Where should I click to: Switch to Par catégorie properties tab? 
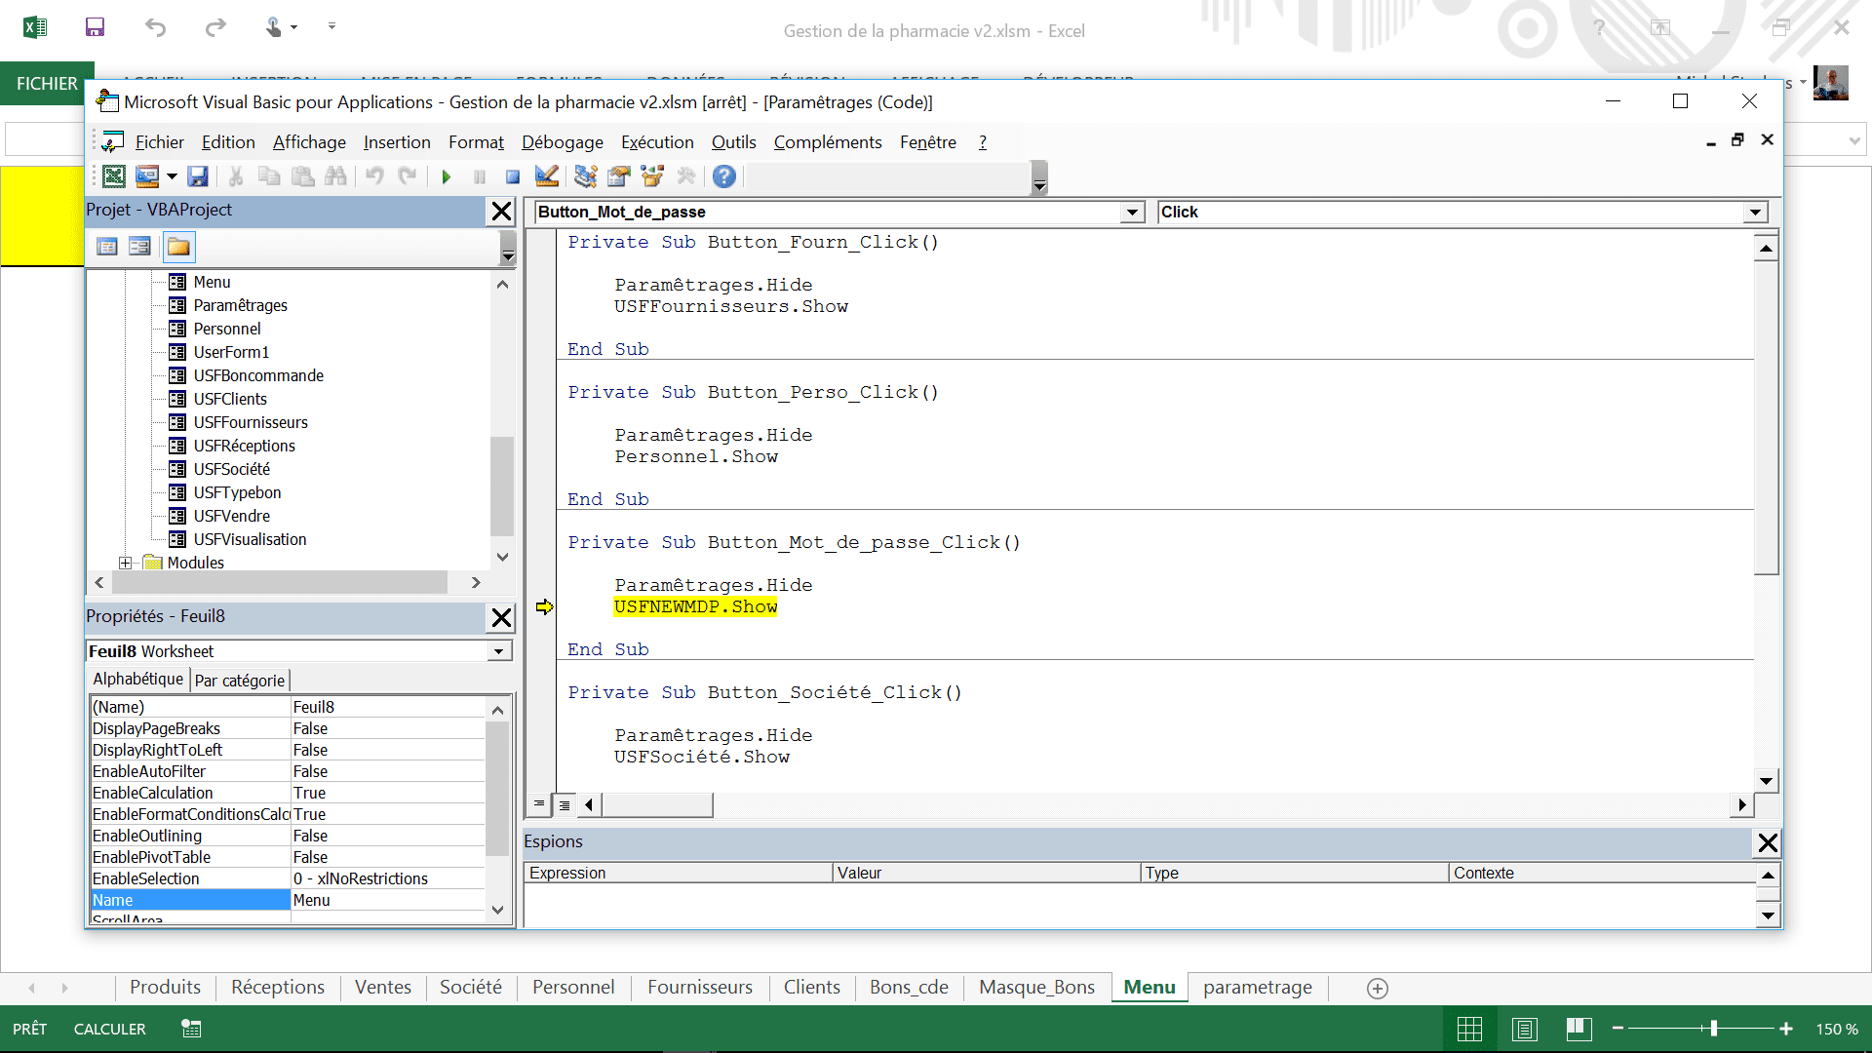click(x=240, y=681)
